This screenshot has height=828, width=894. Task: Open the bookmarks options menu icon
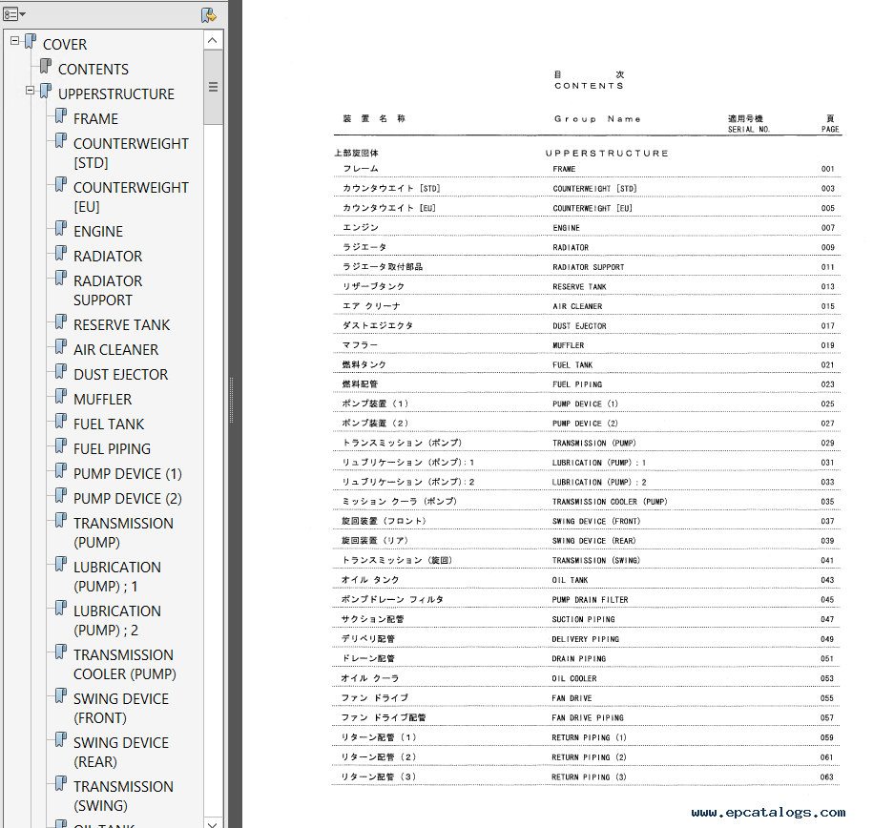pyautogui.click(x=14, y=14)
